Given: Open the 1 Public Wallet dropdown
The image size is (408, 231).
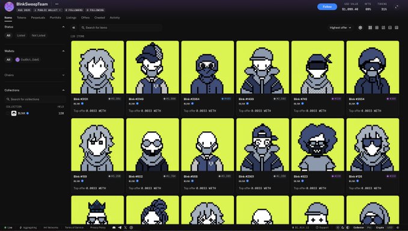Looking at the screenshot, I should [47, 10].
